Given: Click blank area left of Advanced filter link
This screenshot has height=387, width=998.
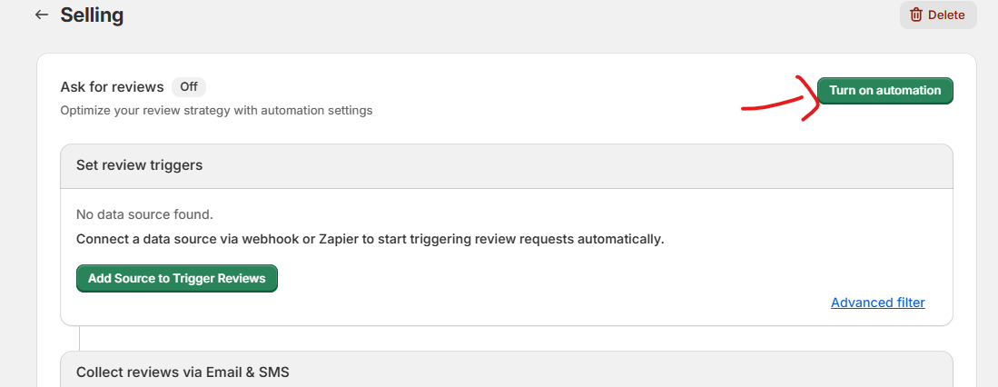Looking at the screenshot, I should pos(545,303).
